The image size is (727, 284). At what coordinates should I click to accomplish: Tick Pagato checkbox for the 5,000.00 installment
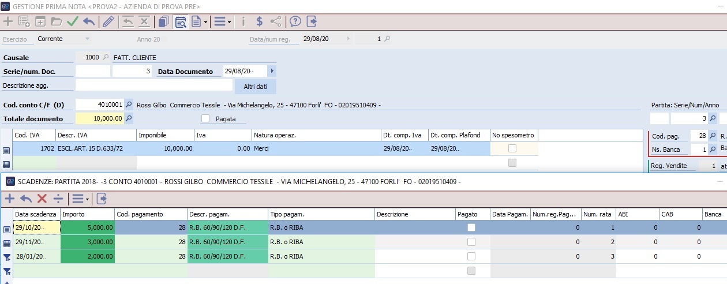pos(471,227)
